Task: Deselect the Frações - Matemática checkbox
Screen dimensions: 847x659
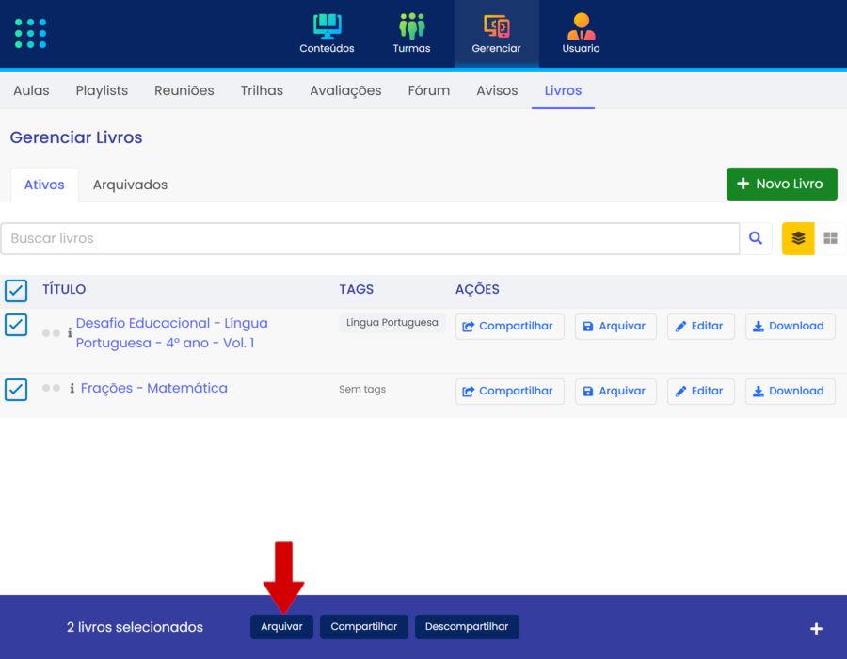Action: tap(16, 389)
